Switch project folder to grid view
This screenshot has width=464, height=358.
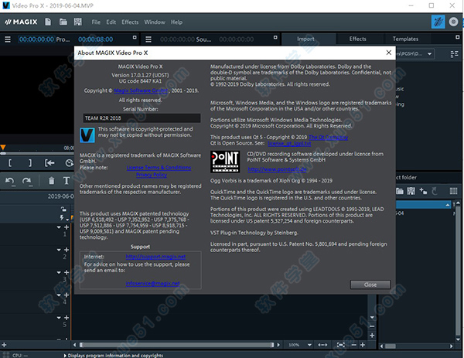(x=453, y=191)
